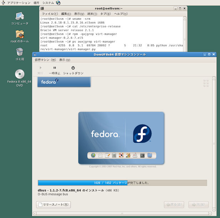The image size is (220, 218).
Task: Open terminal タブ(B) menu
Action: coord(106,14)
